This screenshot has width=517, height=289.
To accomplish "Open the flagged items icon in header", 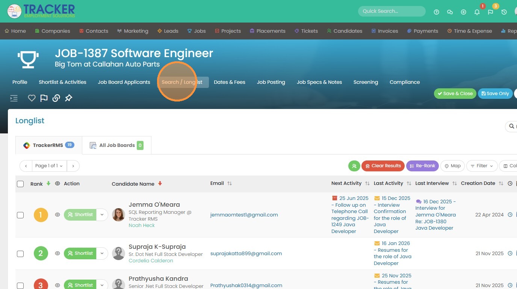I will [490, 12].
